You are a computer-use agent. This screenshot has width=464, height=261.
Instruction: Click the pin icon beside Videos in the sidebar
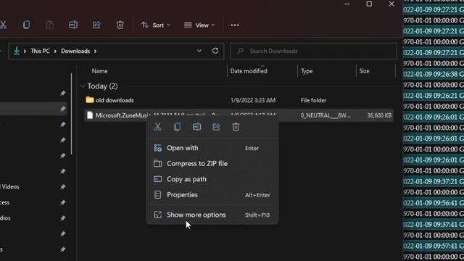click(x=63, y=187)
